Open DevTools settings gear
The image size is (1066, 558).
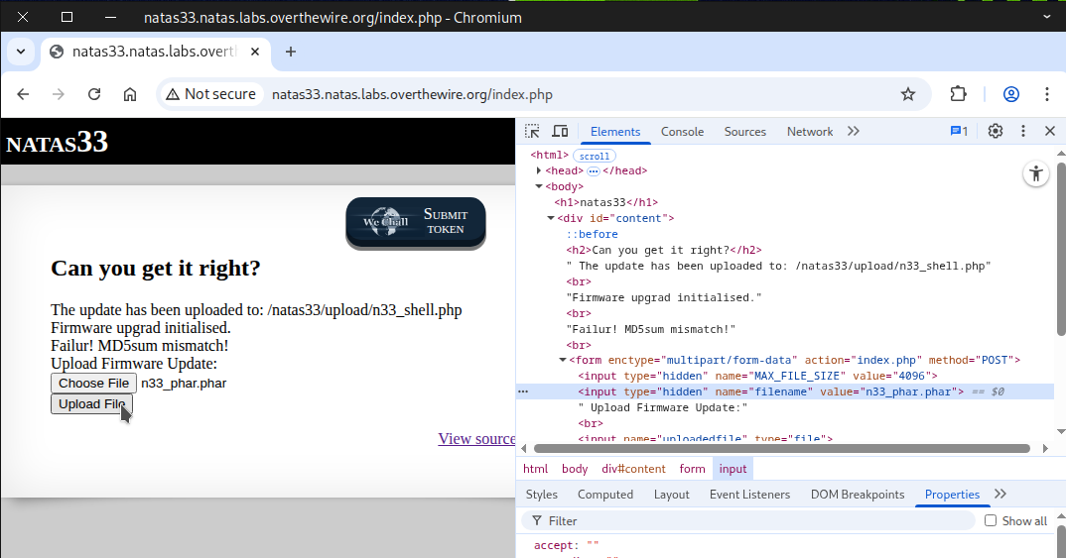[996, 131]
